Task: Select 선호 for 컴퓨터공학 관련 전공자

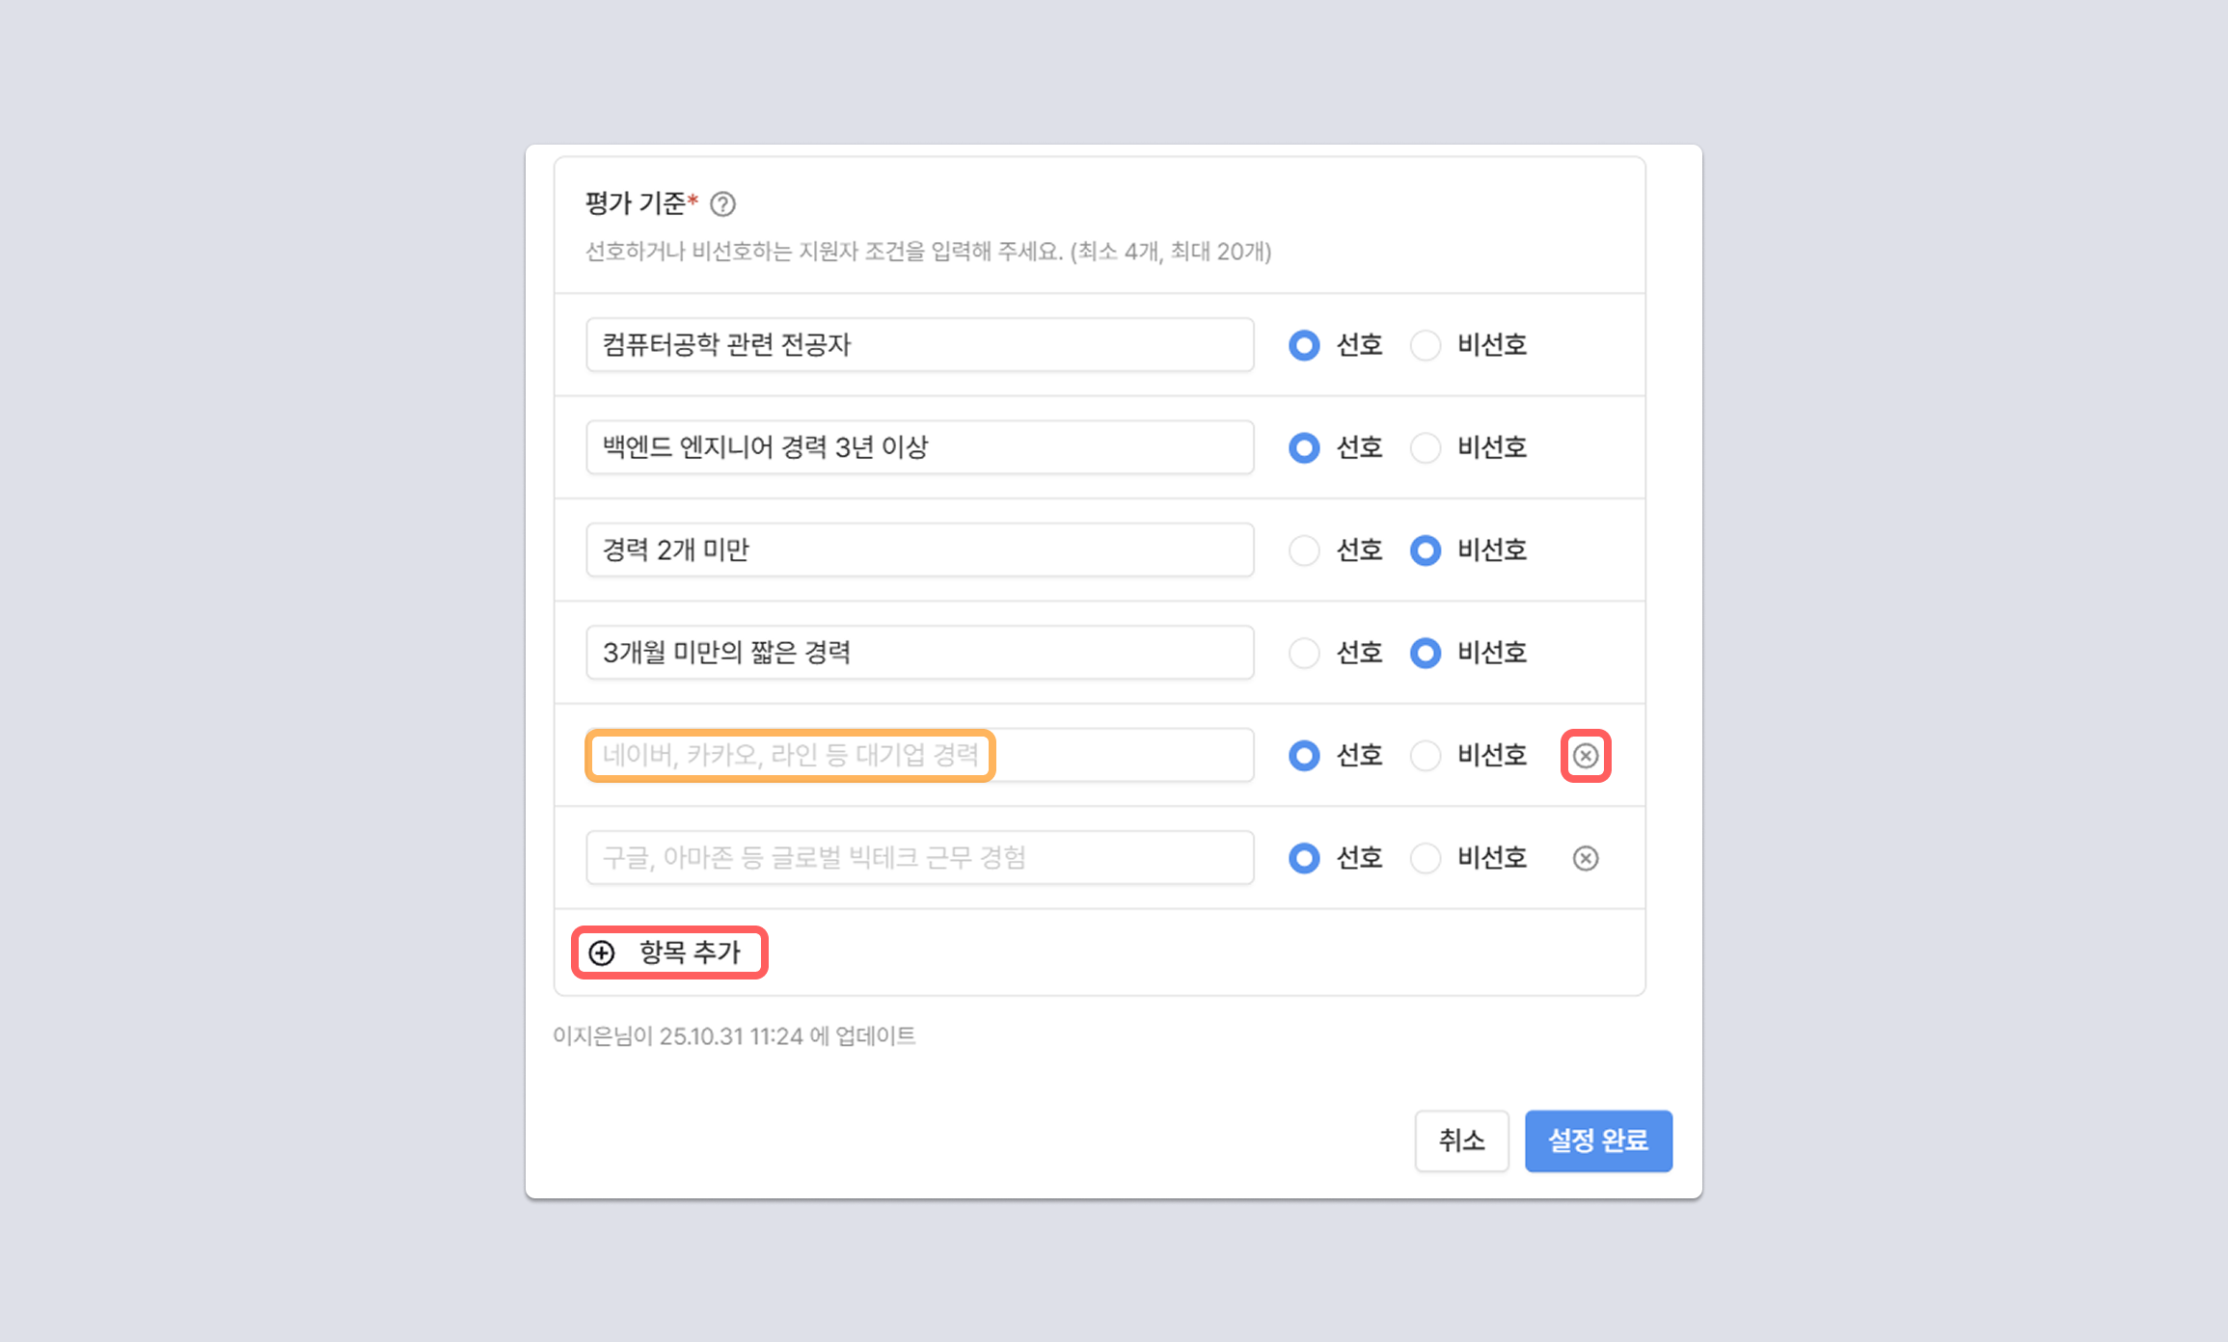Action: click(x=1304, y=345)
